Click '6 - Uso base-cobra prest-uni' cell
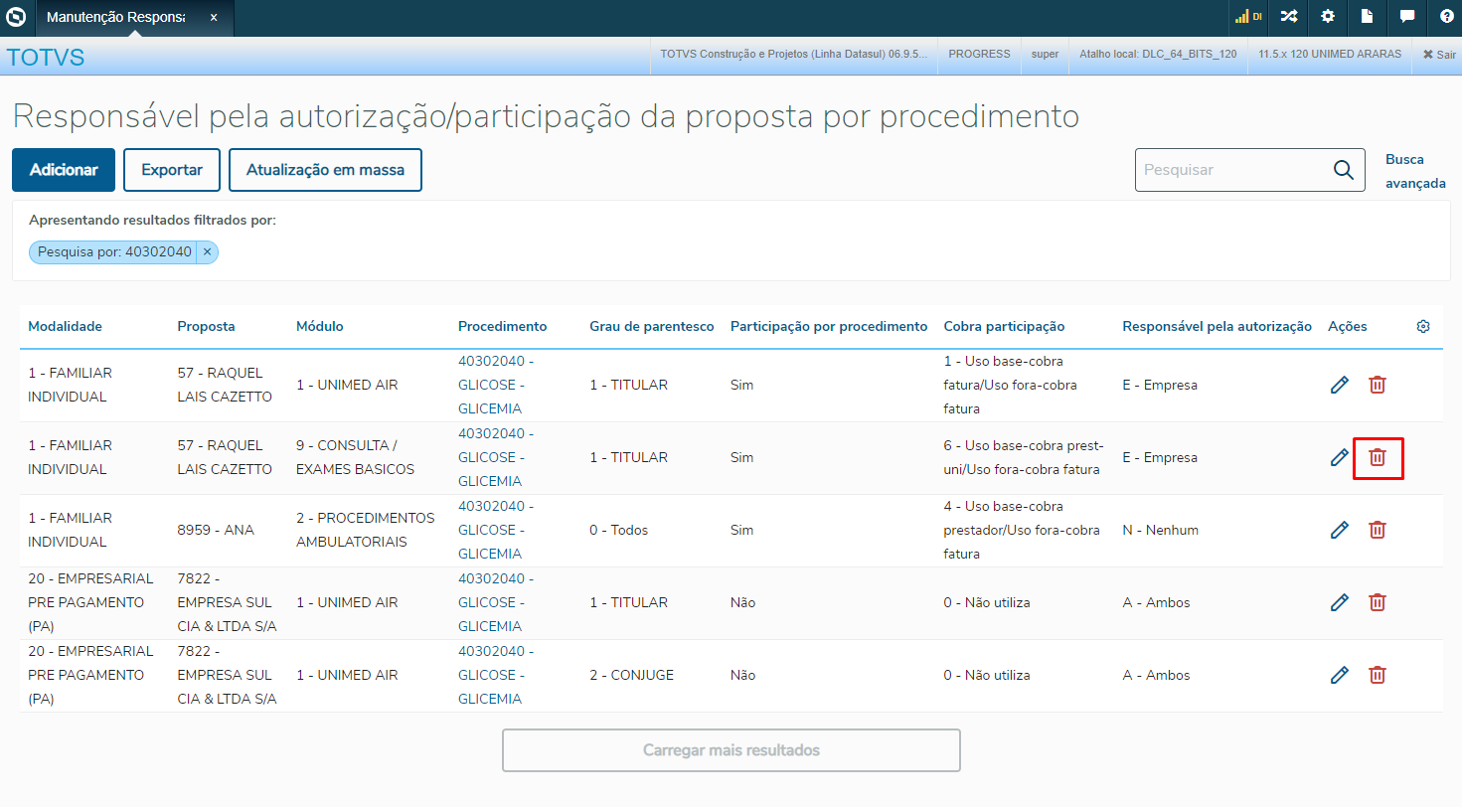Screen dimensions: 1462x807 [1024, 457]
